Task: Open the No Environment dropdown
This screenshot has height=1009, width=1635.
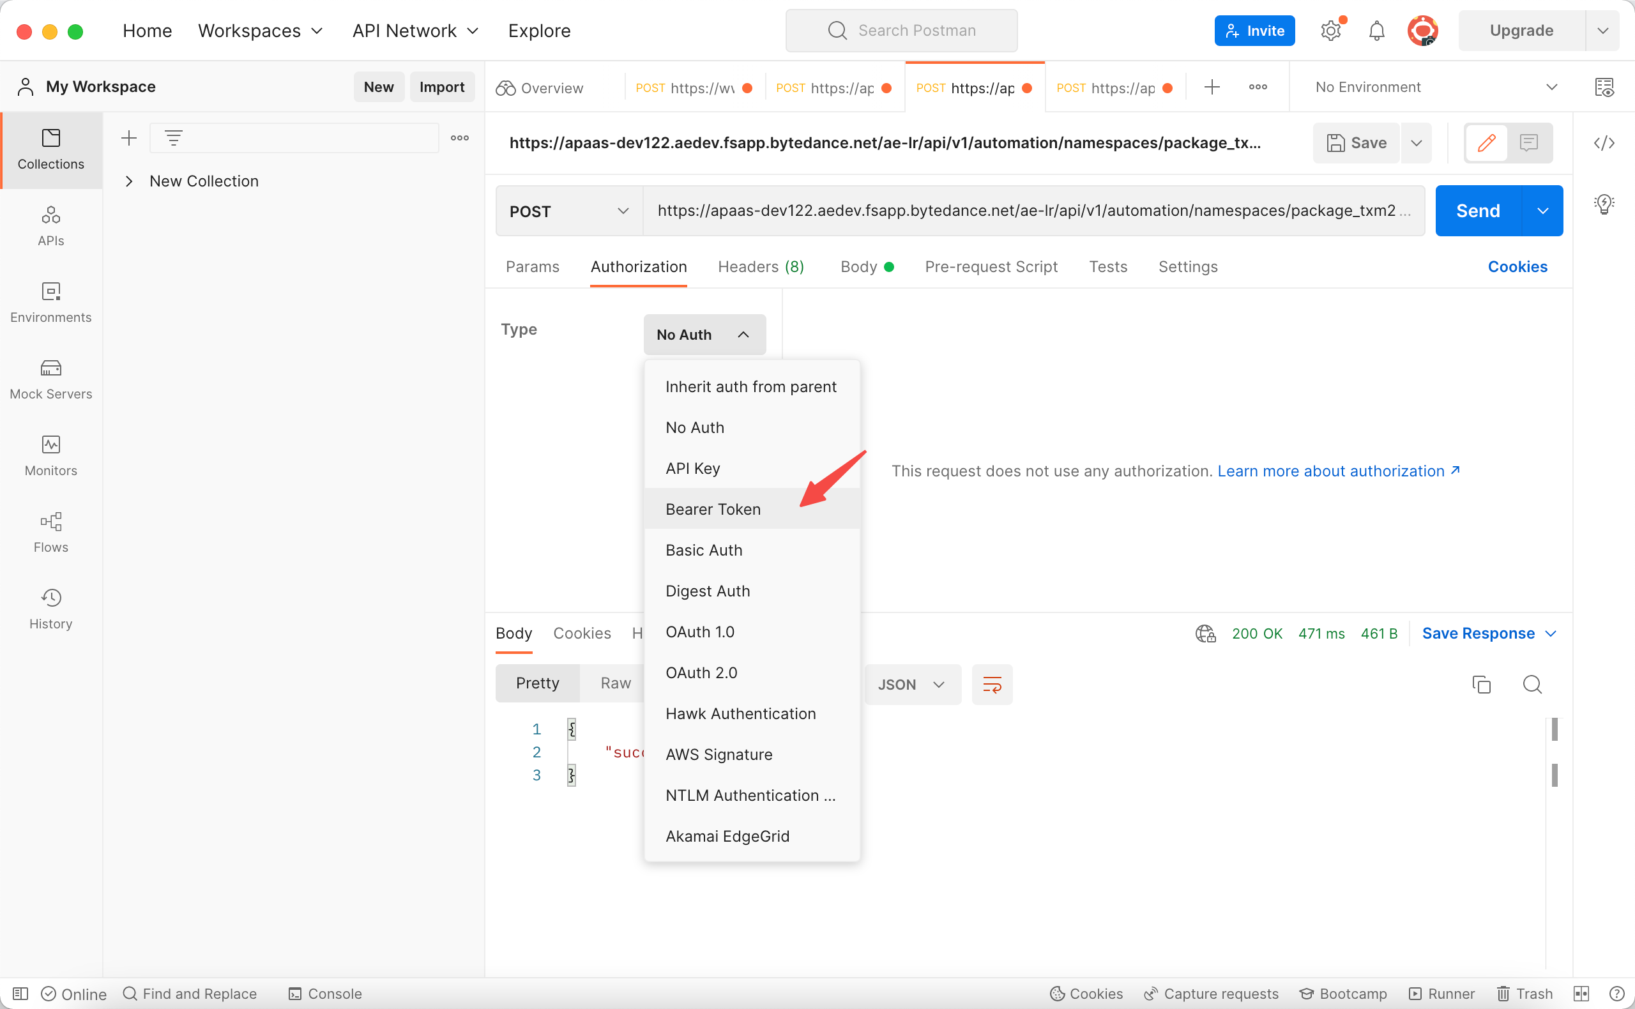Action: [x=1435, y=87]
